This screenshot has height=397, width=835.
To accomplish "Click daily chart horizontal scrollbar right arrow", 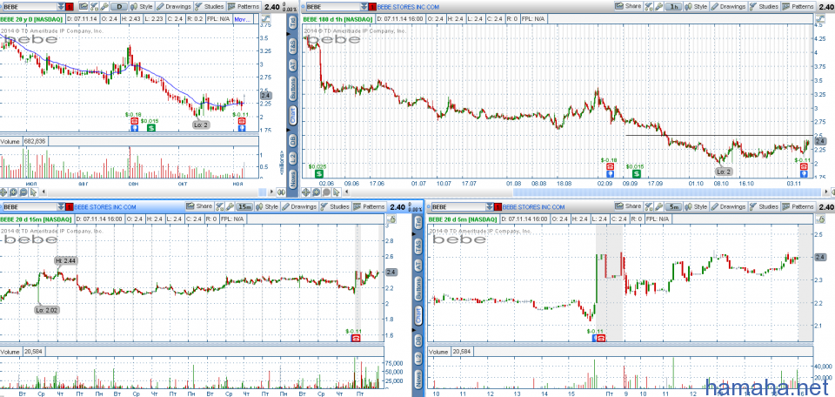I will tap(271, 192).
